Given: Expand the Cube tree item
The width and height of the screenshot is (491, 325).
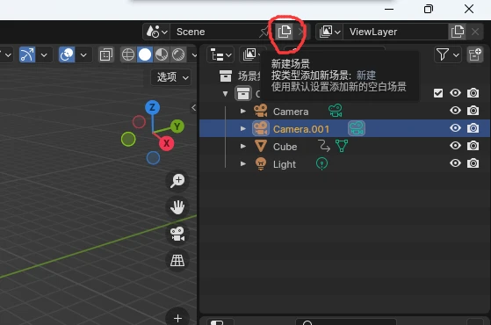Looking at the screenshot, I should (x=242, y=146).
